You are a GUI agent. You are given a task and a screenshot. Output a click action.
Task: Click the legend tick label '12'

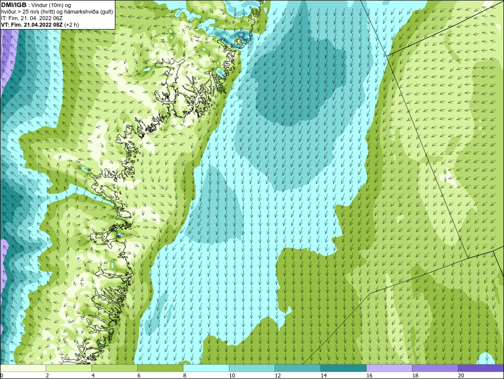(278, 375)
